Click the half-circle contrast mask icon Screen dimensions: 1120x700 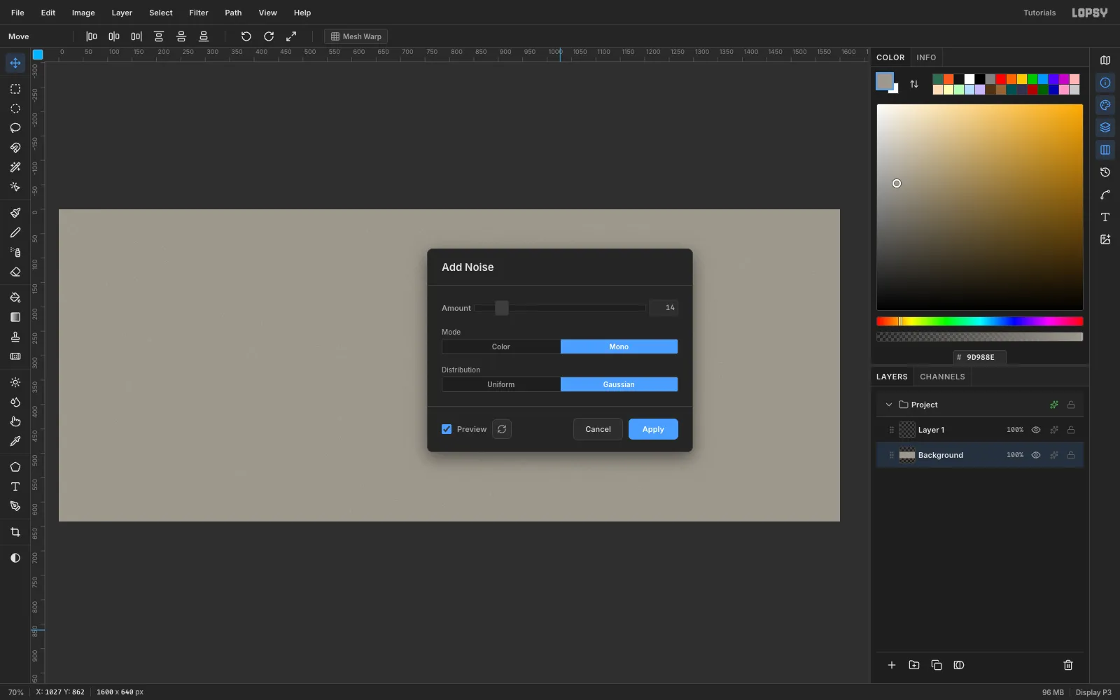point(15,558)
